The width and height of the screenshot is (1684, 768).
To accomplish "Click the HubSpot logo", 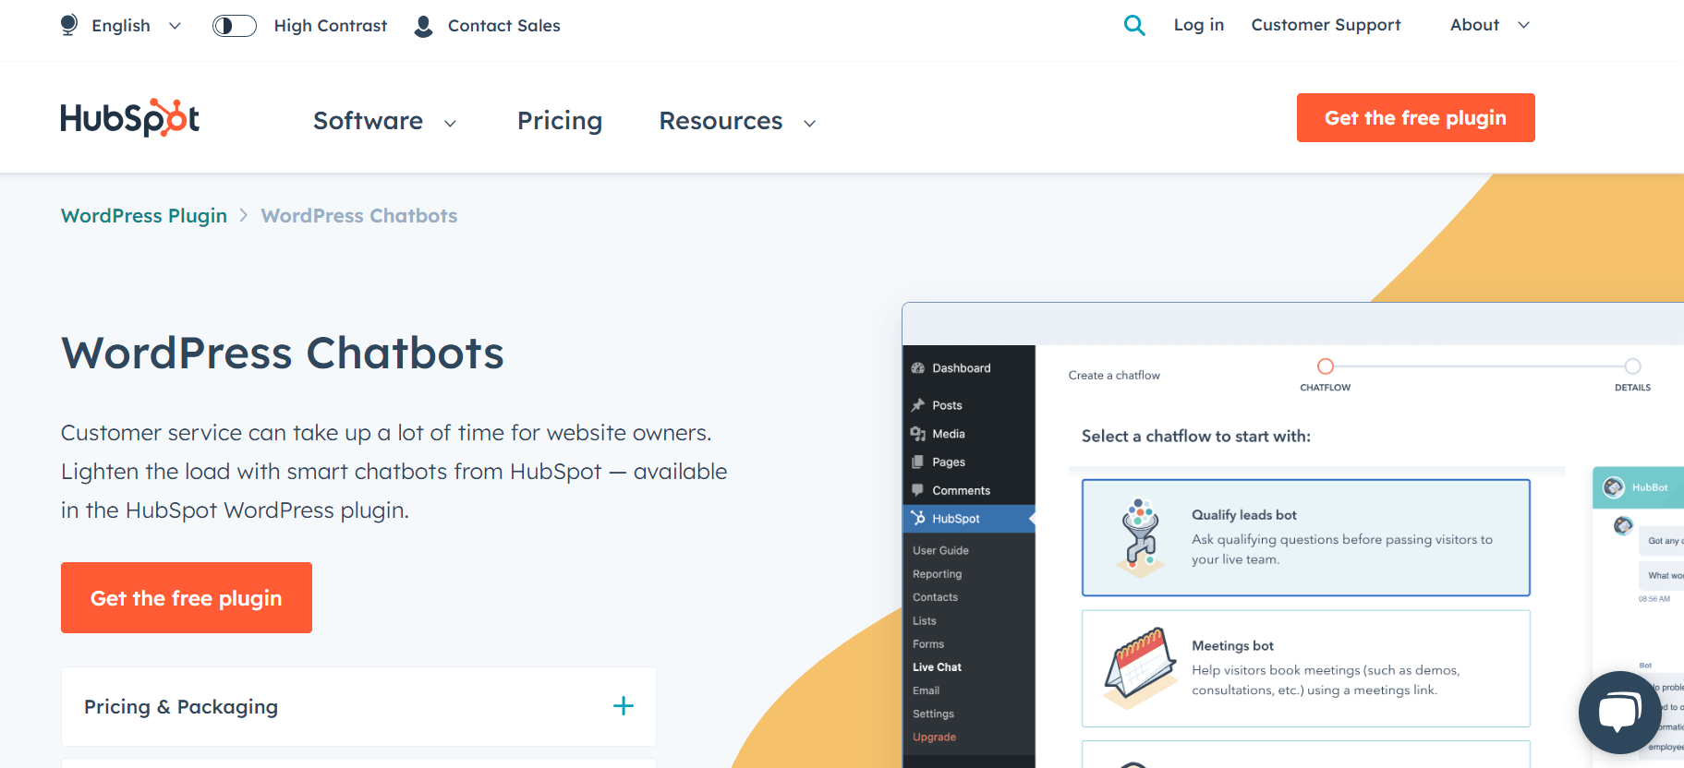I will [130, 118].
